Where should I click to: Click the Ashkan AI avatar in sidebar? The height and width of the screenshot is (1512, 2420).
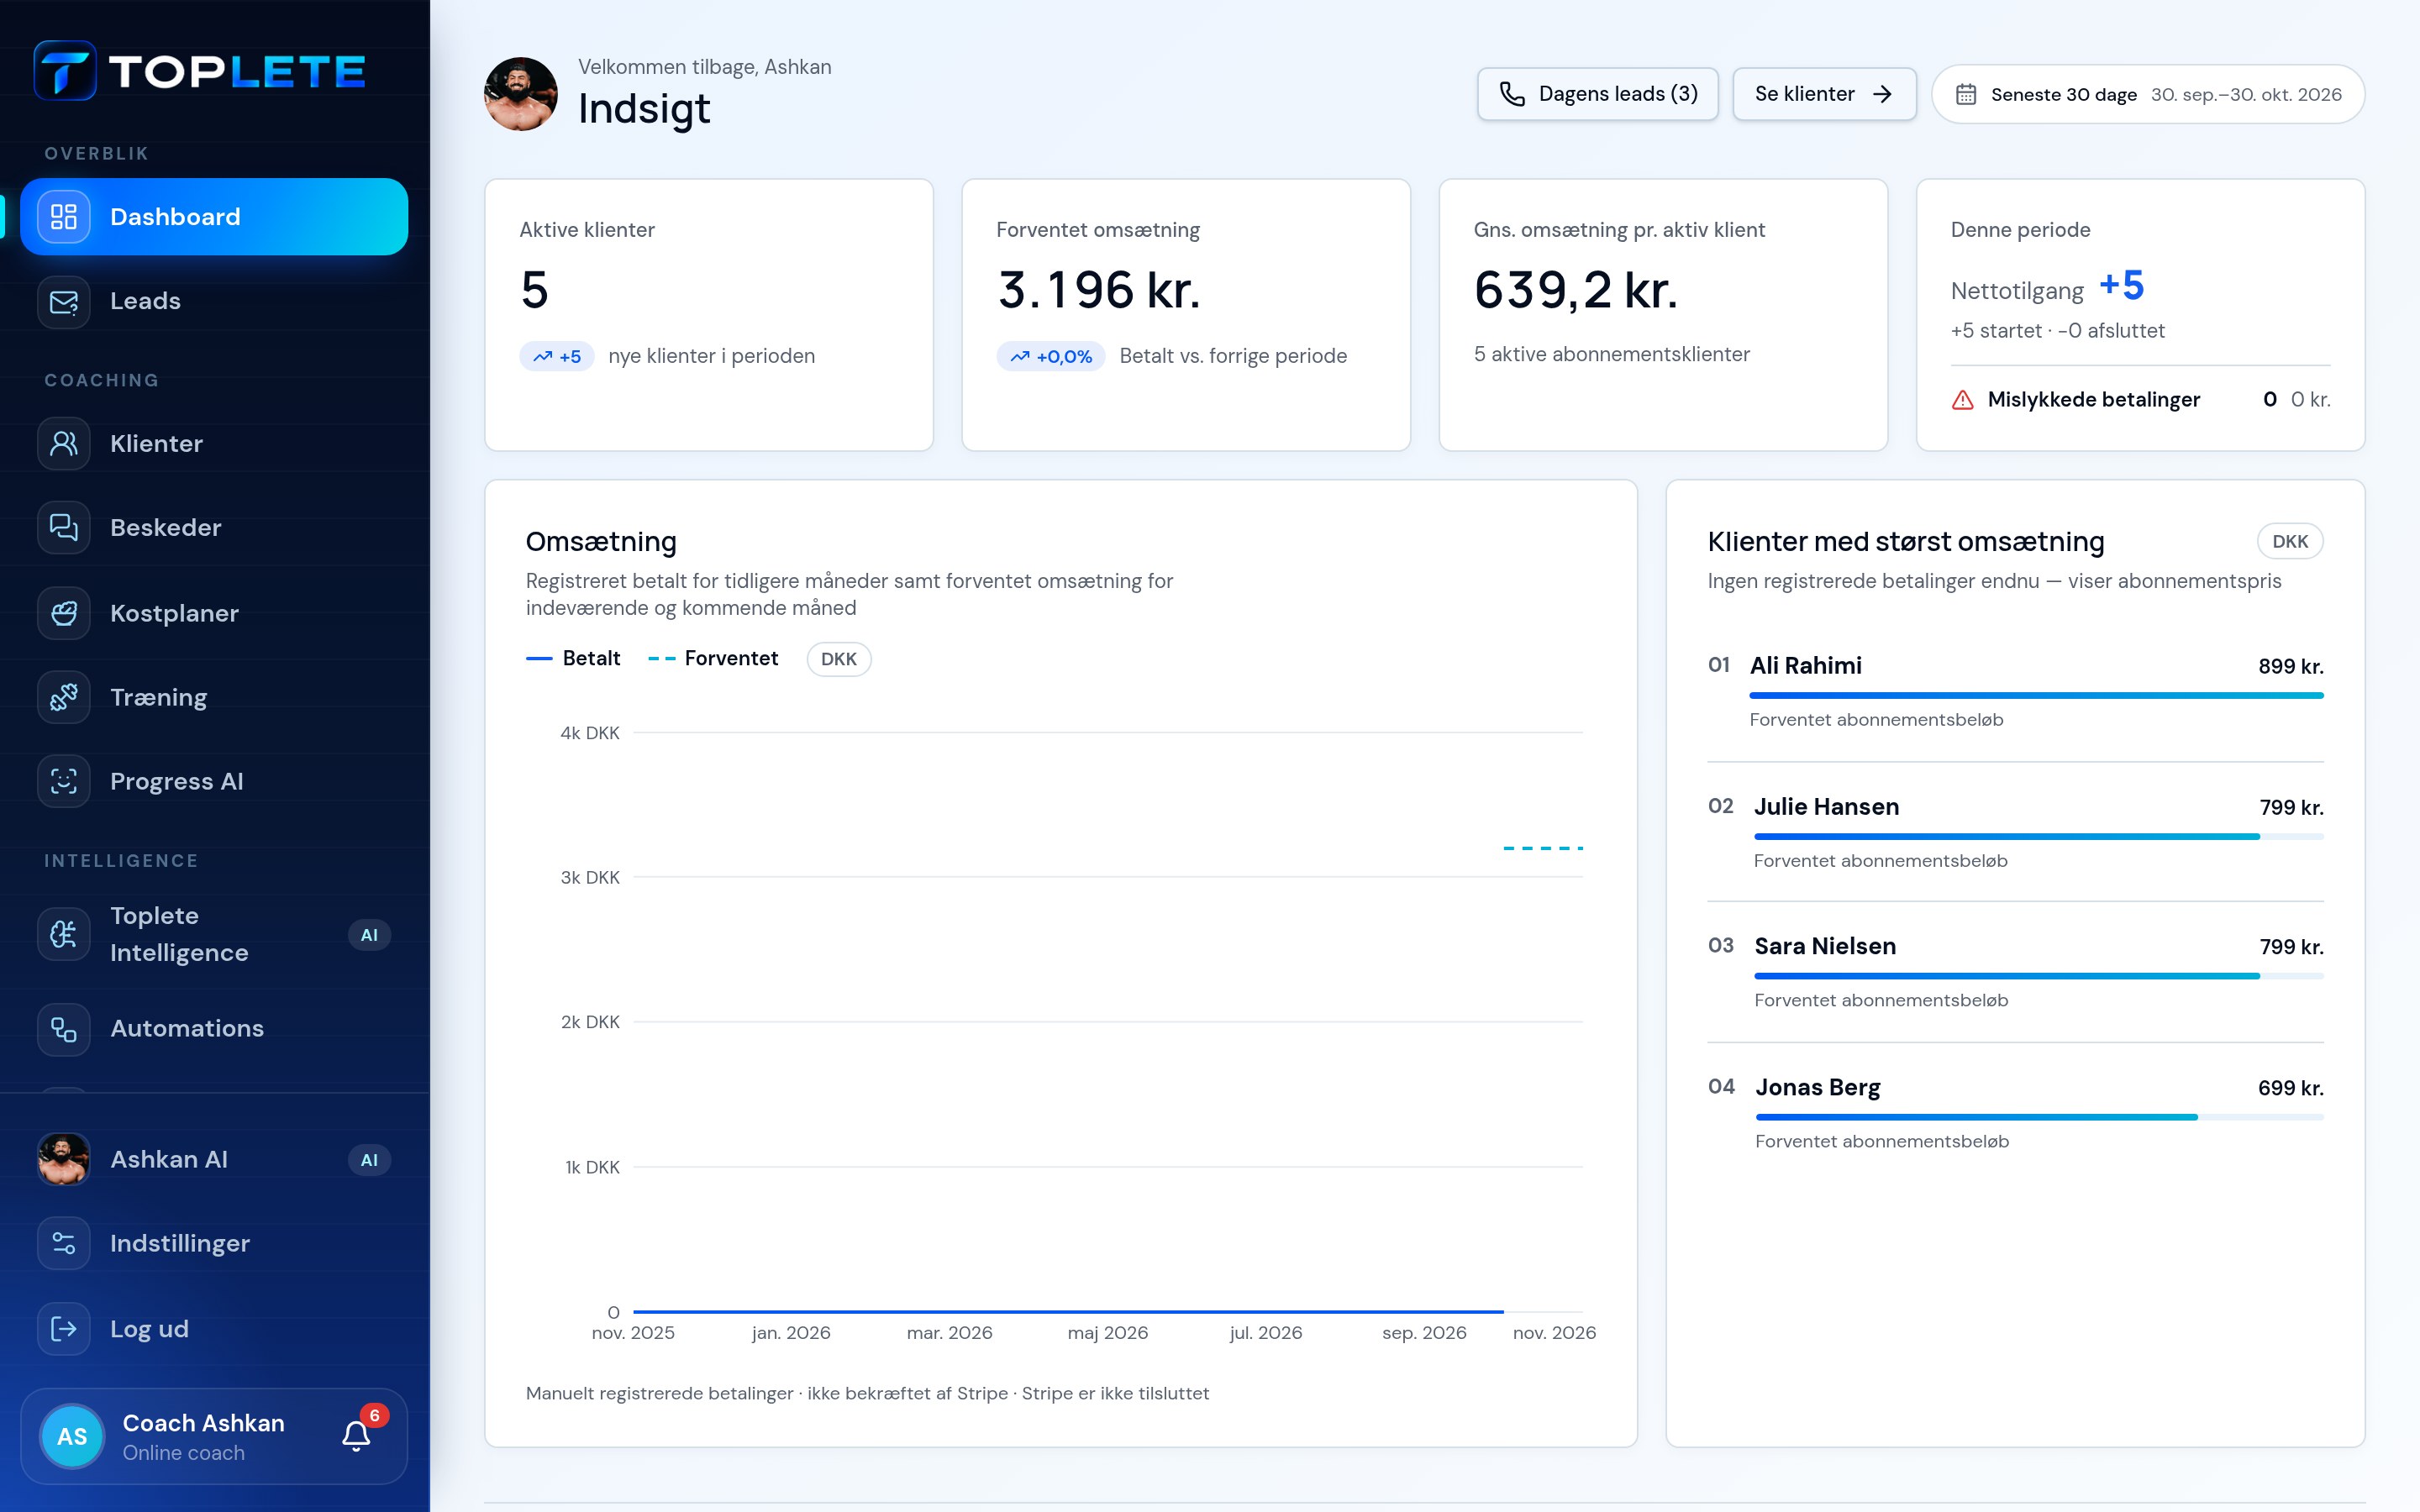pos(64,1159)
